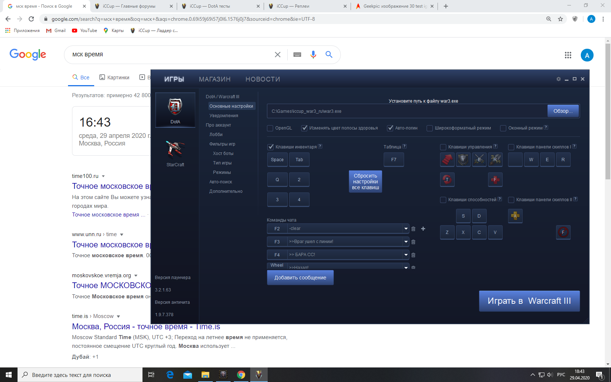Open Google apps grid
Image resolution: width=611 pixels, height=382 pixels.
[568, 55]
